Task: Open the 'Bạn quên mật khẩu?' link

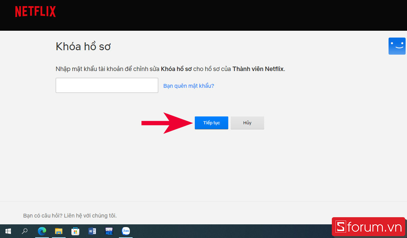Action: [189, 86]
